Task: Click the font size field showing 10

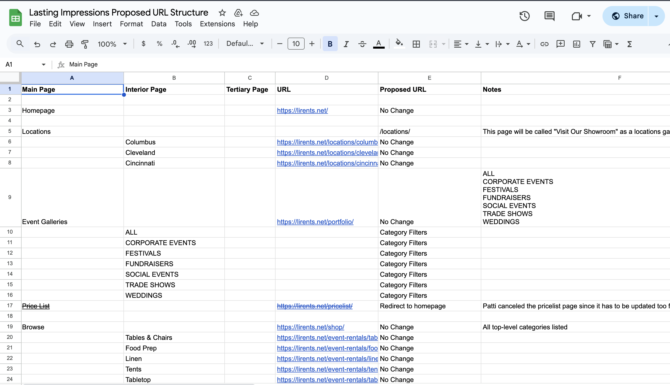Action: pos(296,44)
